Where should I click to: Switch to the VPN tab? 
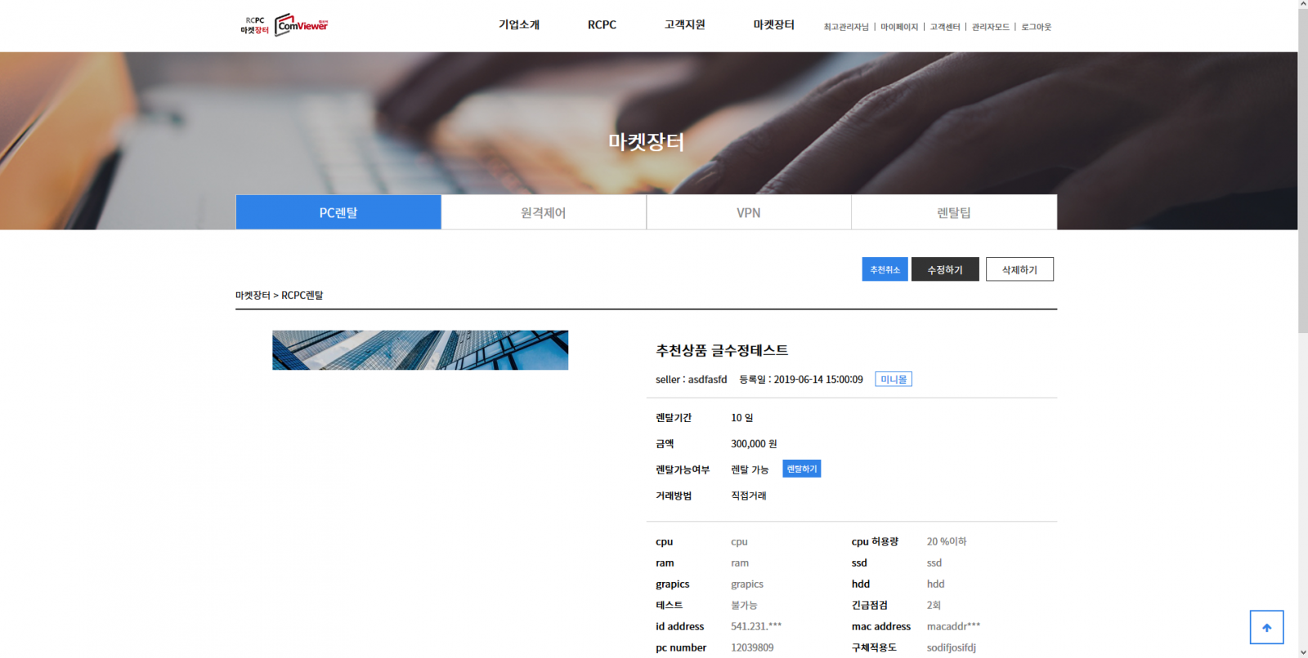(x=749, y=212)
